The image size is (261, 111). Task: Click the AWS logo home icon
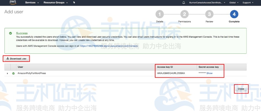(x=13, y=2)
